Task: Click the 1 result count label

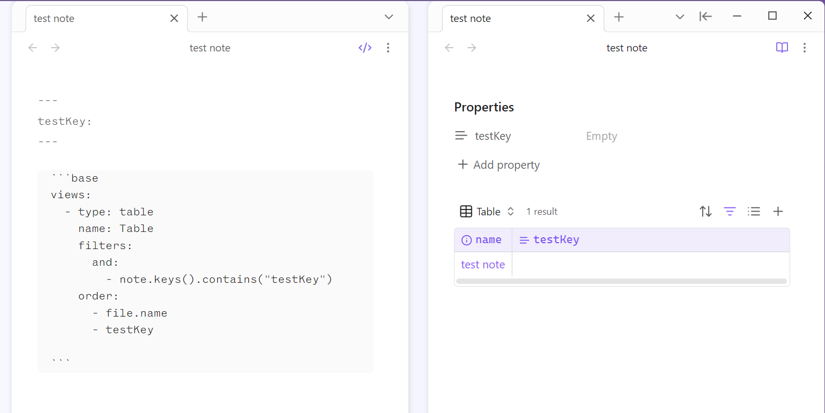Action: point(542,212)
